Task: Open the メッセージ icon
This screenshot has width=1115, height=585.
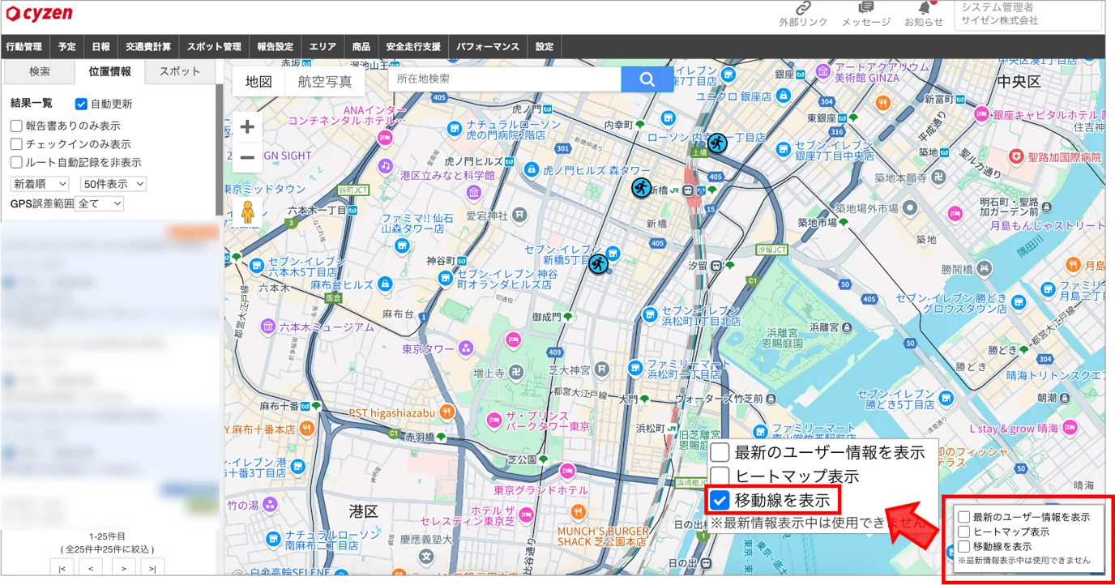Action: point(865,7)
